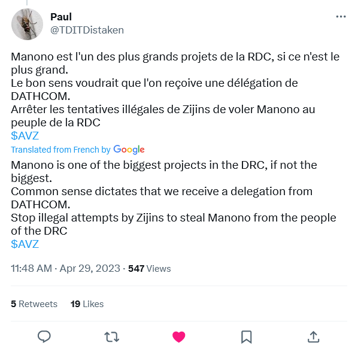Open the $AVZ cashtag in French text
This screenshot has width=358, height=352.
(25, 136)
